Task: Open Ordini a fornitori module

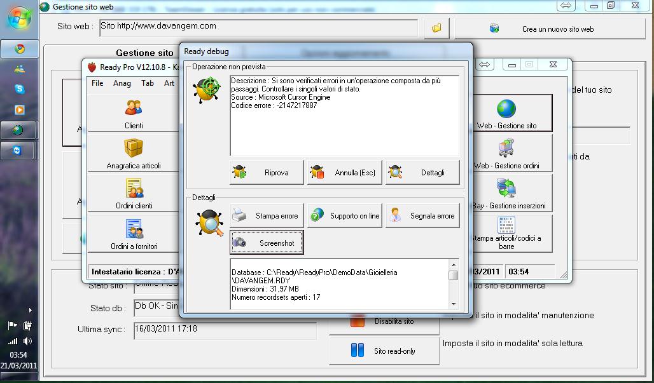Action: [x=134, y=234]
